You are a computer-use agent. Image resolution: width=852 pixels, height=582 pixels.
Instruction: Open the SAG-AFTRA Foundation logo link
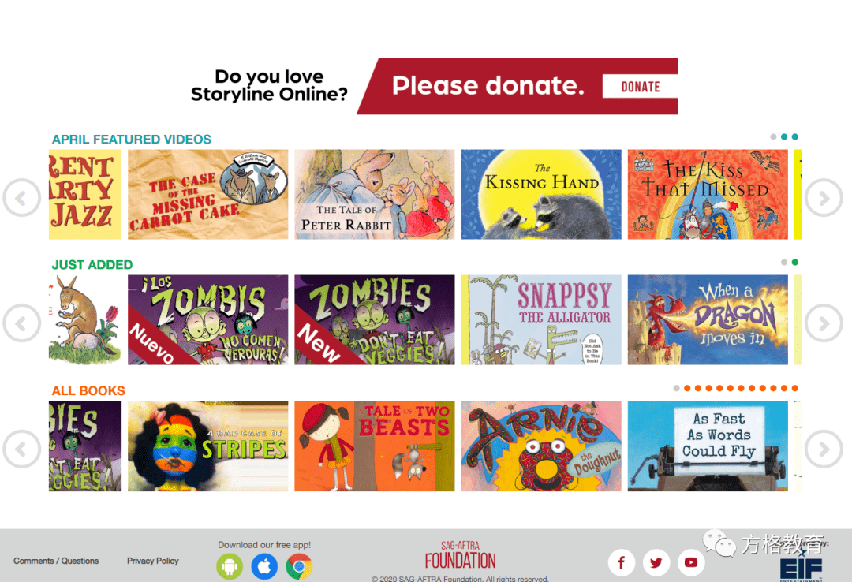point(460,555)
